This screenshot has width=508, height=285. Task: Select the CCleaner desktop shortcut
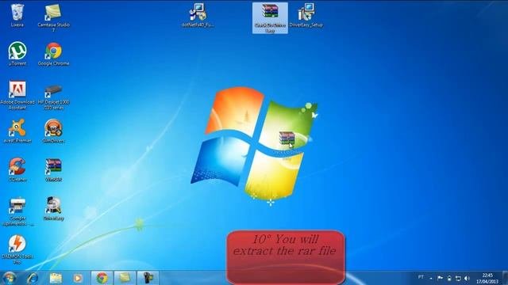coord(17,169)
